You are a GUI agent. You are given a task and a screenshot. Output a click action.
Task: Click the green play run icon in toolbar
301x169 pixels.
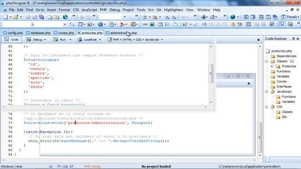tap(185, 24)
